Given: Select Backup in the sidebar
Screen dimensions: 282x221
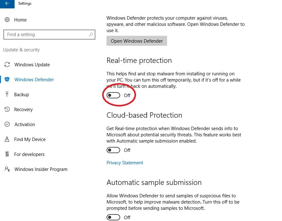Looking at the screenshot, I should (22, 95).
